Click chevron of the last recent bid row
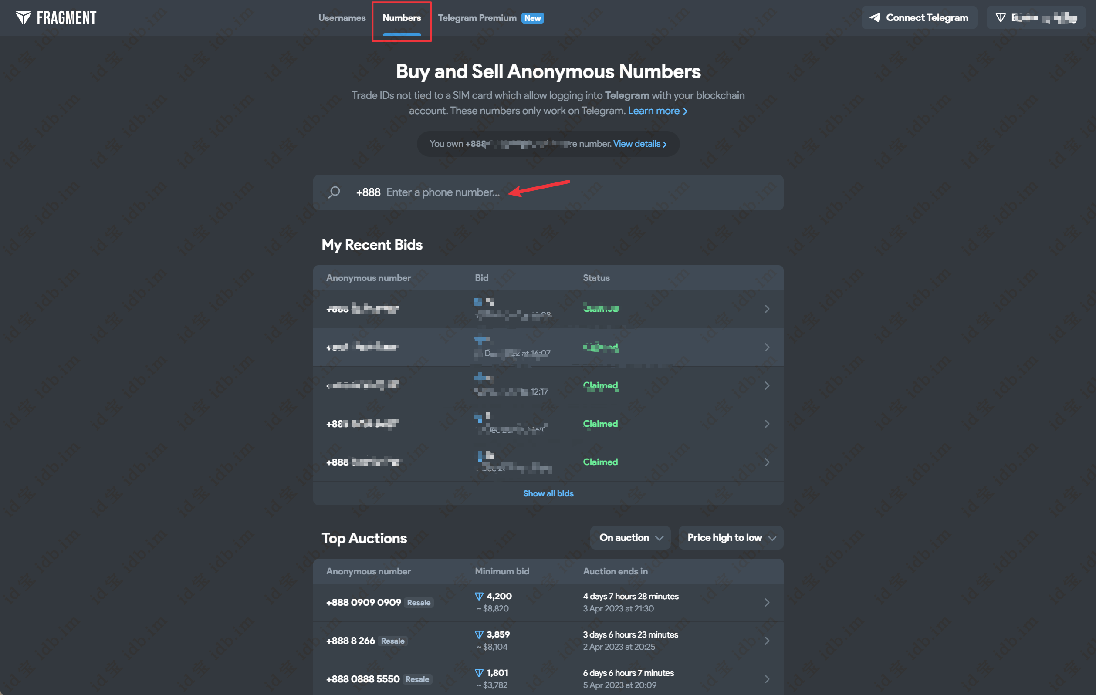The width and height of the screenshot is (1096, 695). 767,462
